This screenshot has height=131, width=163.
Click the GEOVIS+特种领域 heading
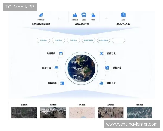[41, 24]
